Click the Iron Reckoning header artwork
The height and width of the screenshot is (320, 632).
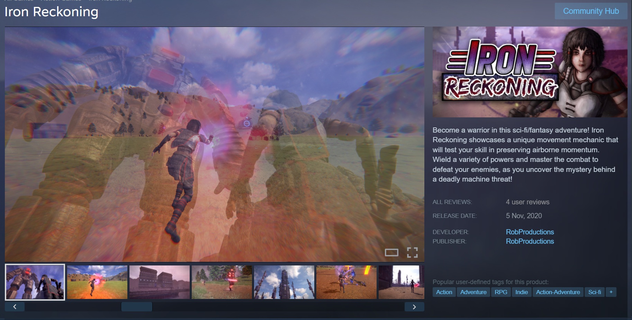pos(530,72)
